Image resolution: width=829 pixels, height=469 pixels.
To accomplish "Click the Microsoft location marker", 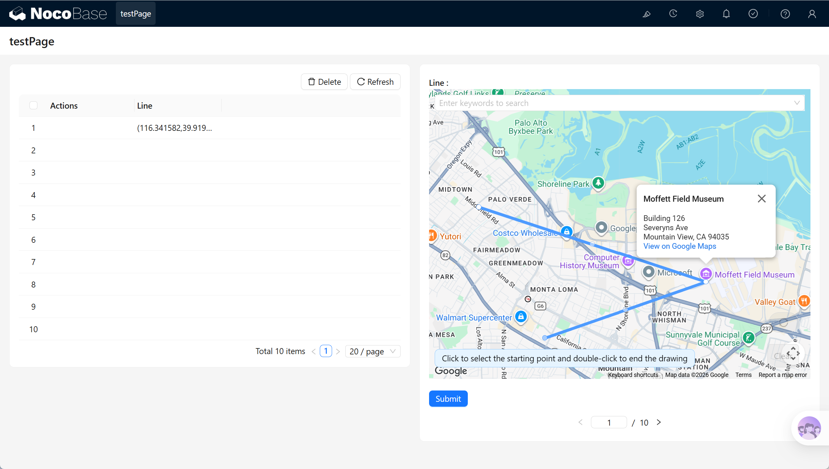I will (648, 272).
